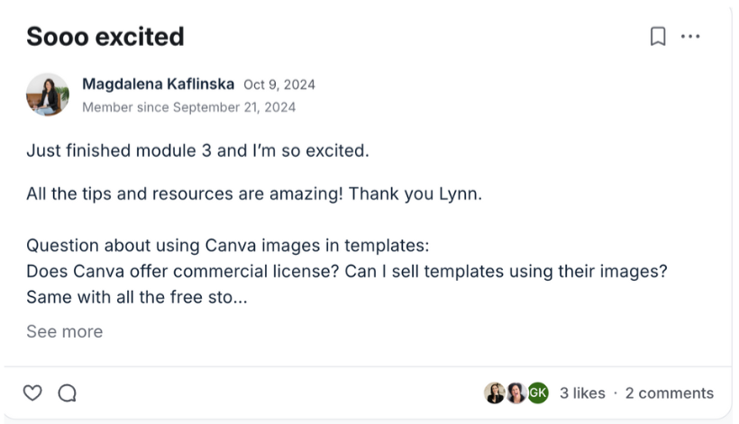Open the 2 comments thread
Viewport: 739px width, 424px height.
tap(669, 392)
